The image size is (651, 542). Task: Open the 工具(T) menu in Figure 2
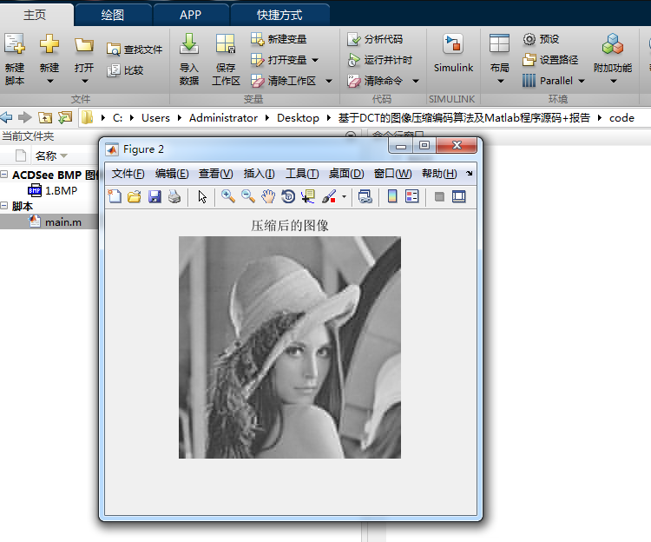click(x=302, y=173)
